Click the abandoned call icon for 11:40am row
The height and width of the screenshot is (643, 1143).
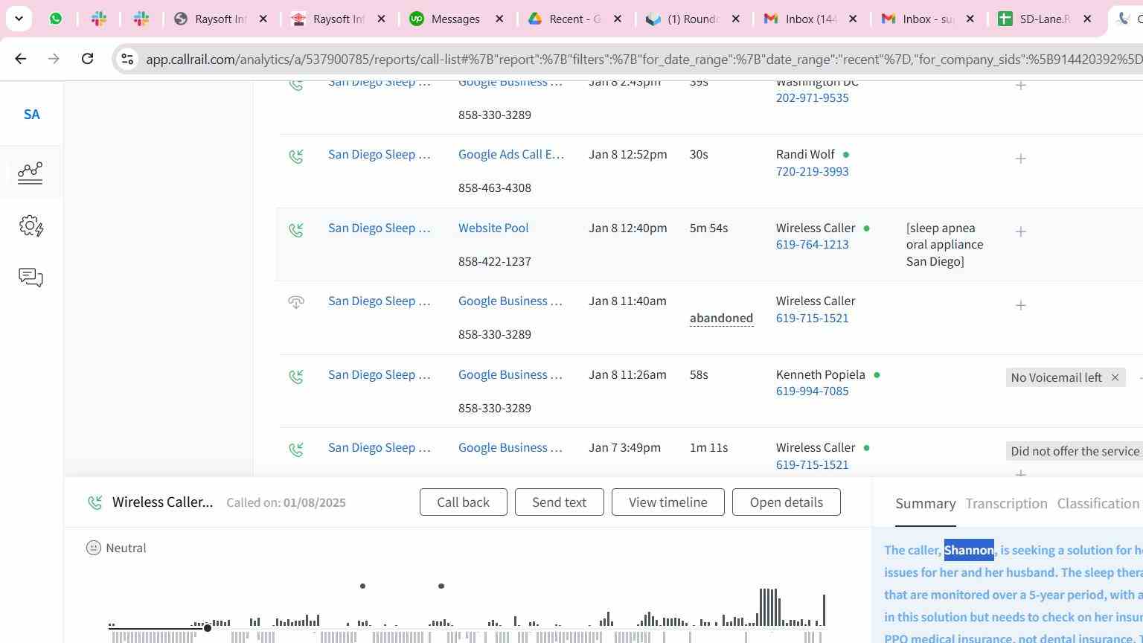[x=296, y=302]
